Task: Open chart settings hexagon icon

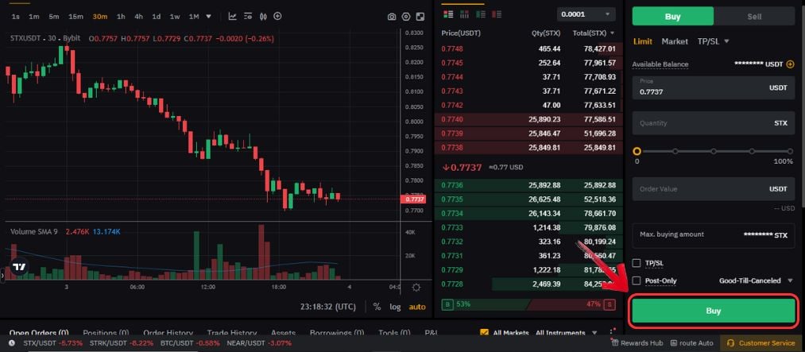Action: (x=406, y=17)
